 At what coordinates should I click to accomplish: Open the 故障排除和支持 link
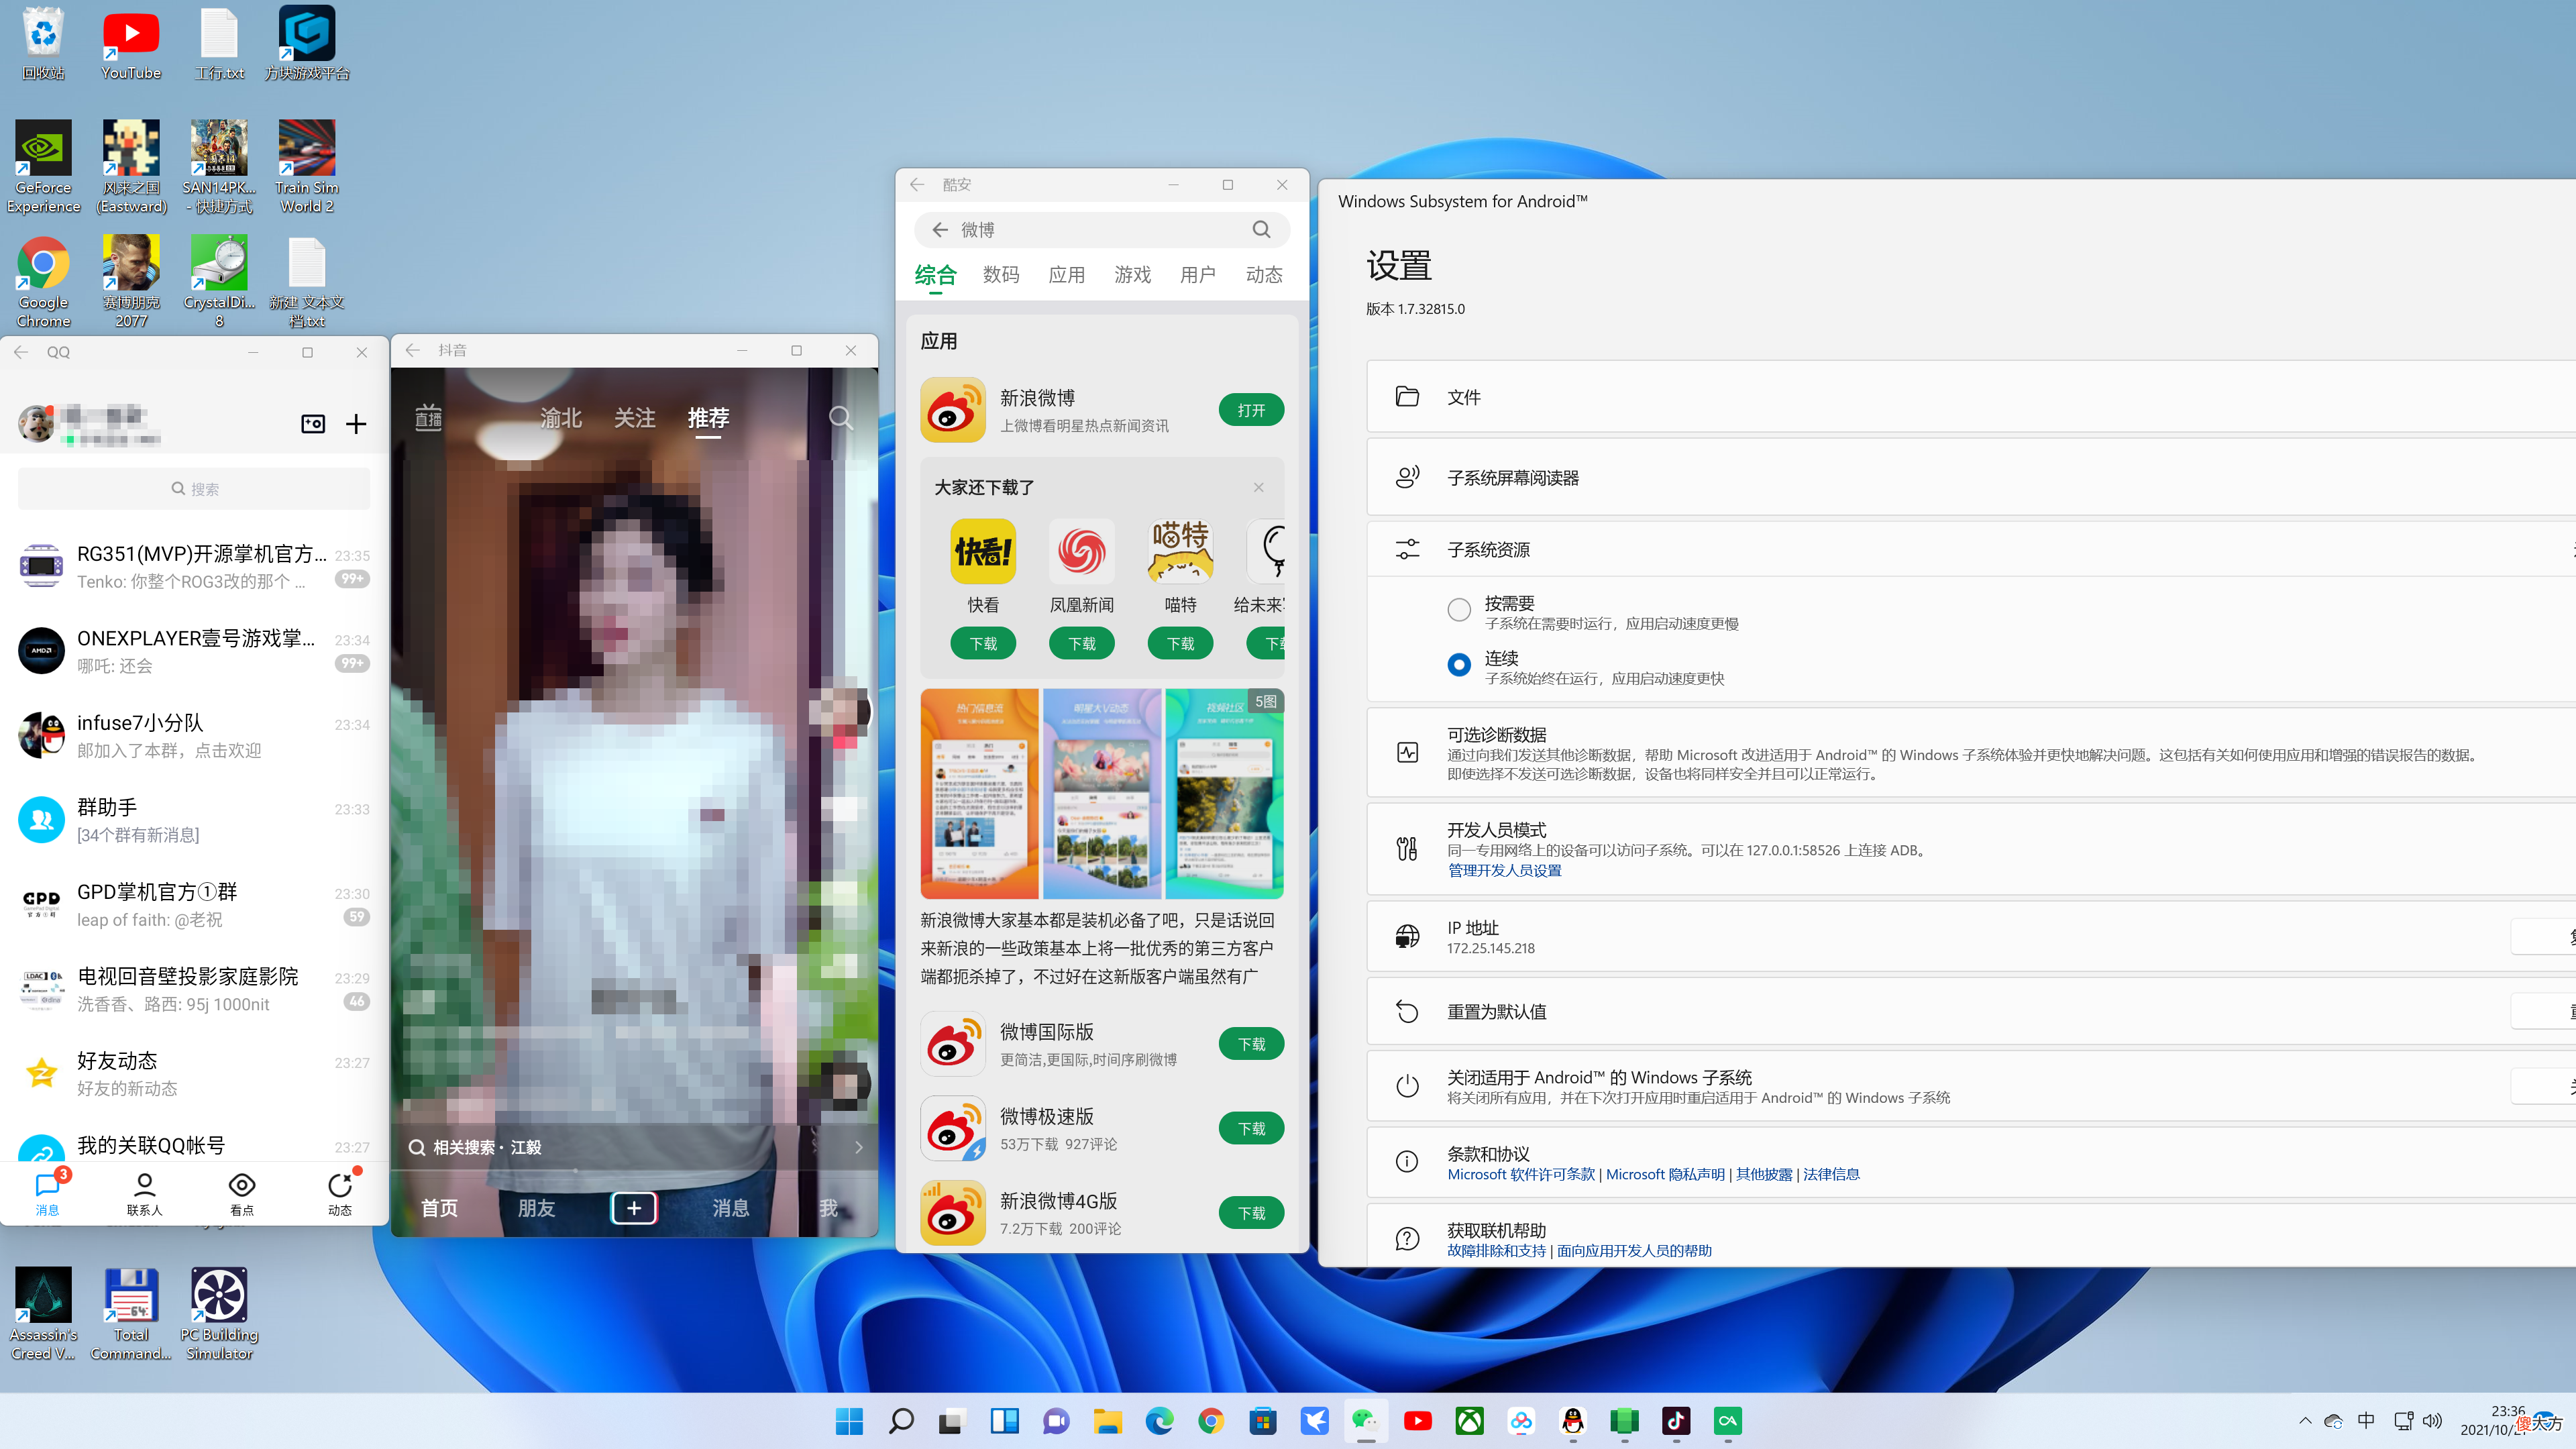(x=1496, y=1251)
